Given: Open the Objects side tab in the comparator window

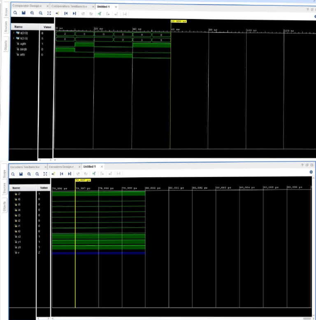Looking at the screenshot, I should [5, 45].
